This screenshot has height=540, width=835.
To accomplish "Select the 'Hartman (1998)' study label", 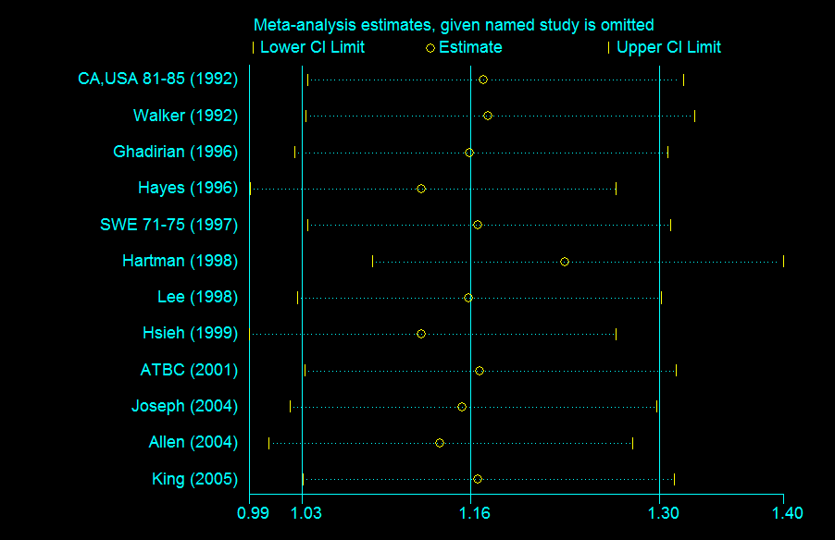I will pyautogui.click(x=180, y=261).
